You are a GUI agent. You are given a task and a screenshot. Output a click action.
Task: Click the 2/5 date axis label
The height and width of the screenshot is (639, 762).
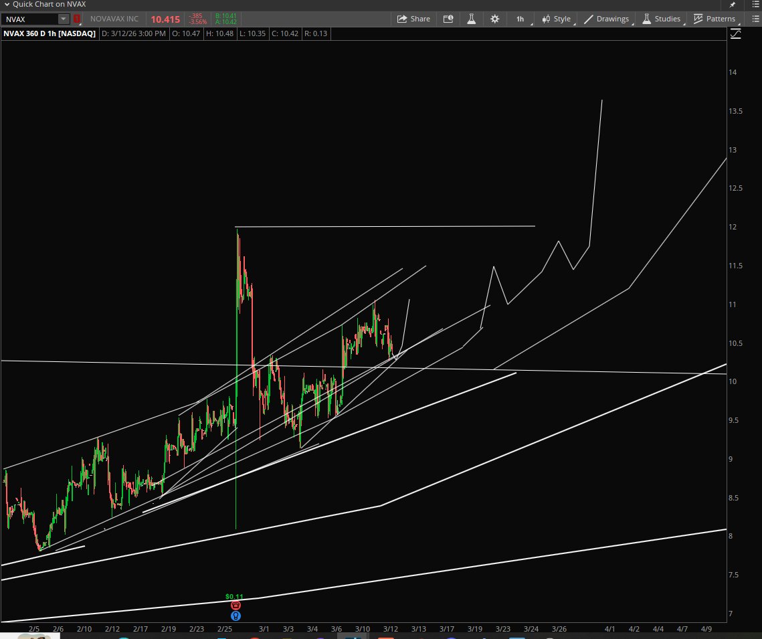[x=34, y=629]
